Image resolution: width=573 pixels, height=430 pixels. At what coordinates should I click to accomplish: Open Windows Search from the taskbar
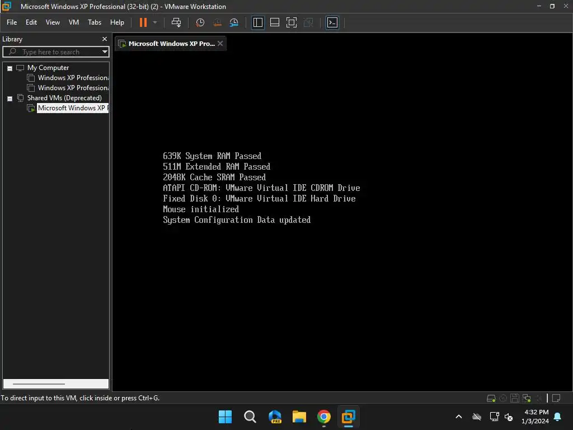(x=250, y=417)
